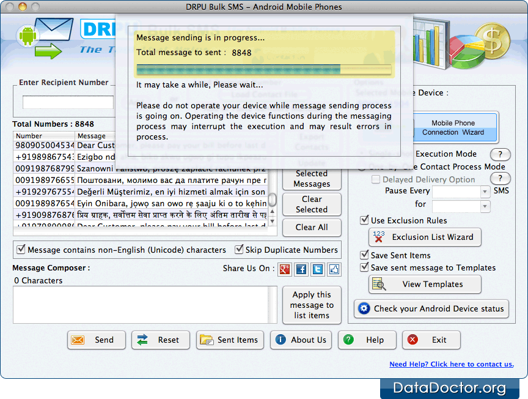The image size is (528, 399).
Task: Click the bar chart graphic in header
Action: point(431,43)
